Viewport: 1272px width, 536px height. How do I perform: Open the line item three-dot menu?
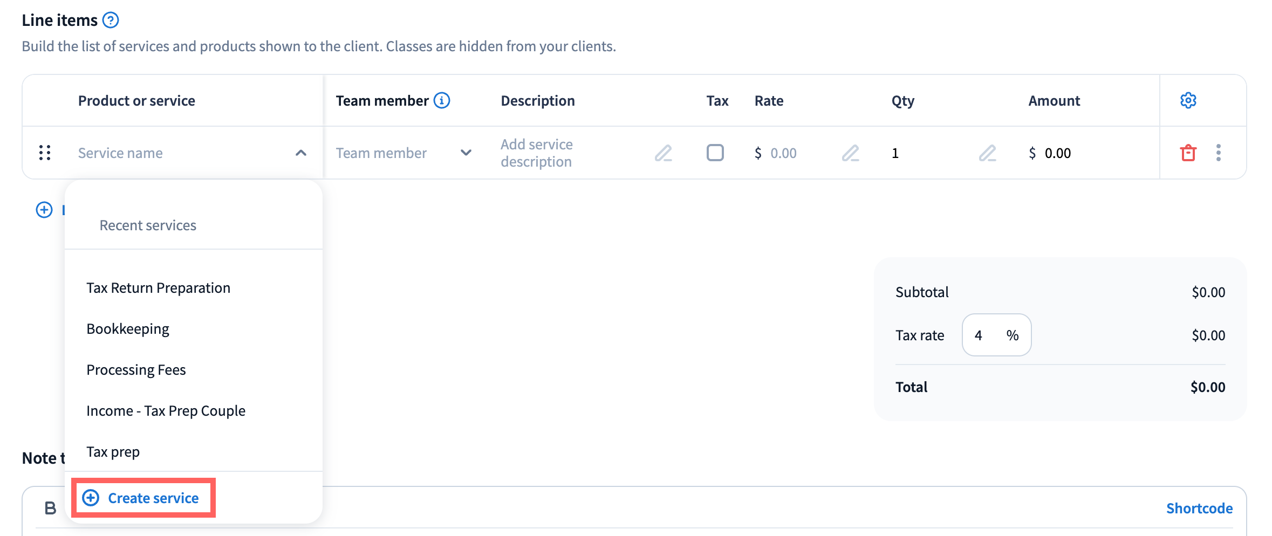1219,153
